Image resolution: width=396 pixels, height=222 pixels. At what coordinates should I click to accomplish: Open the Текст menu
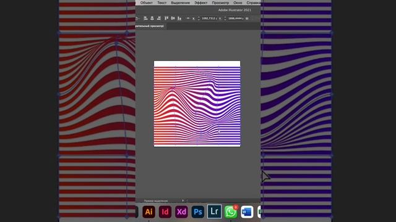(x=161, y=2)
